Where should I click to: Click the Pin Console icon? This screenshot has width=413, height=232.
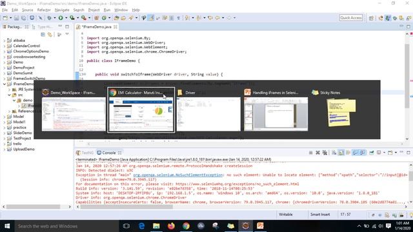click(x=372, y=153)
